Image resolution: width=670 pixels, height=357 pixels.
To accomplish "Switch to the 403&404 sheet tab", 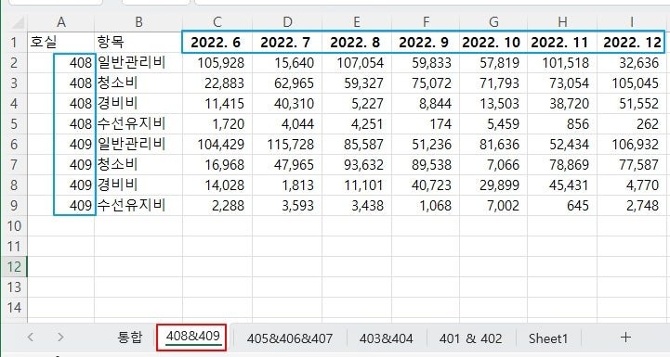I will click(x=386, y=338).
